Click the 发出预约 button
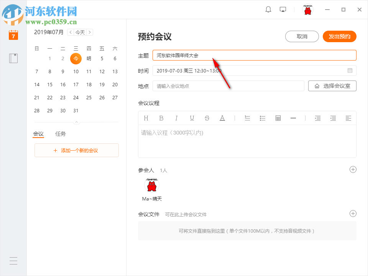368x276 pixels. pyautogui.click(x=339, y=36)
